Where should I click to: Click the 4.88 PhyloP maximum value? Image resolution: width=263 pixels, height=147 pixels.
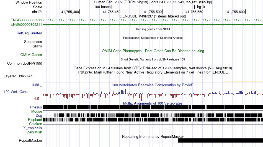pos(35,85)
